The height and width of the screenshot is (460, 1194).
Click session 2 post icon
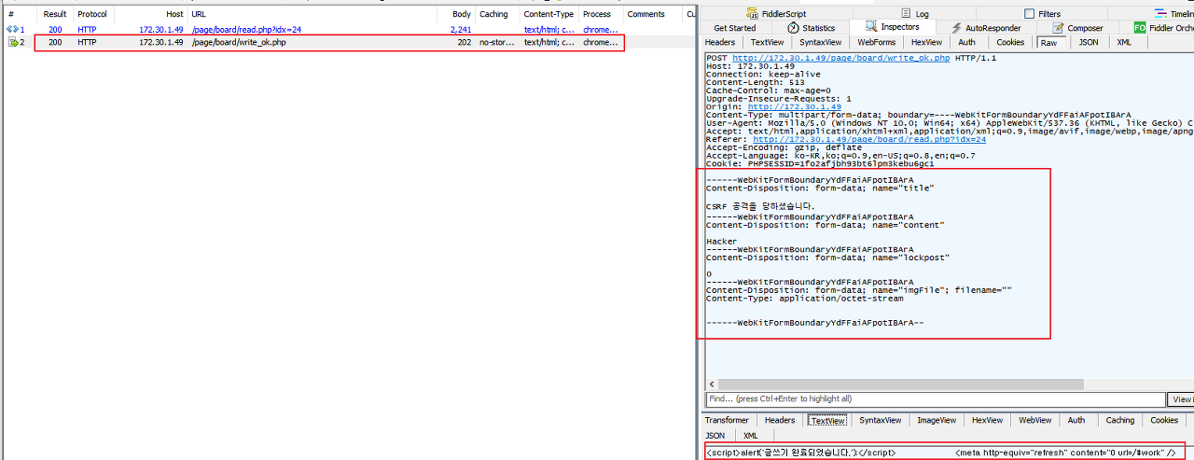point(12,42)
